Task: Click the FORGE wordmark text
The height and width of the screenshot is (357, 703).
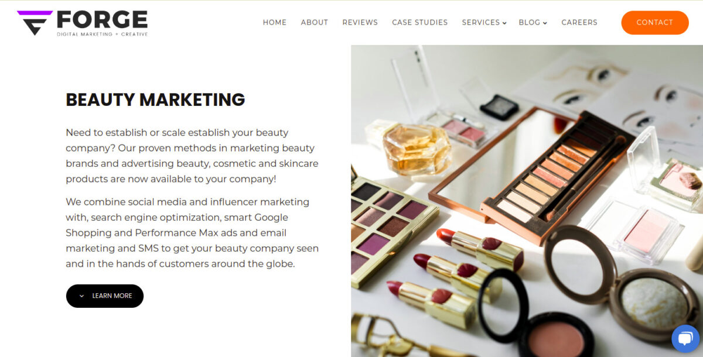Action: 102,20
